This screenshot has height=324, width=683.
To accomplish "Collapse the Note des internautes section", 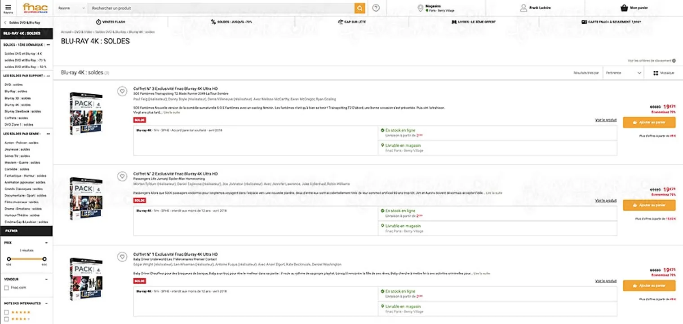I will pyautogui.click(x=47, y=303).
